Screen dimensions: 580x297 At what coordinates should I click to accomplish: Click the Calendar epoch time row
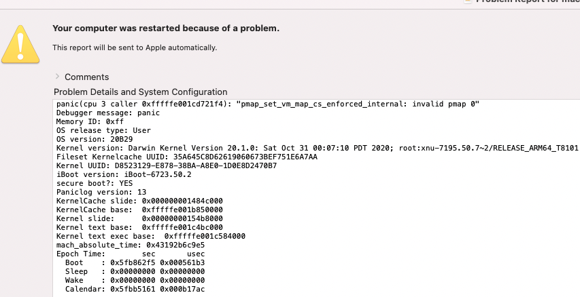(x=135, y=289)
